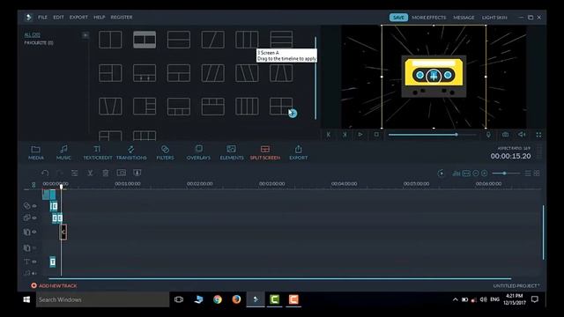Stop the preview playback
564x317 pixels.
tap(376, 135)
